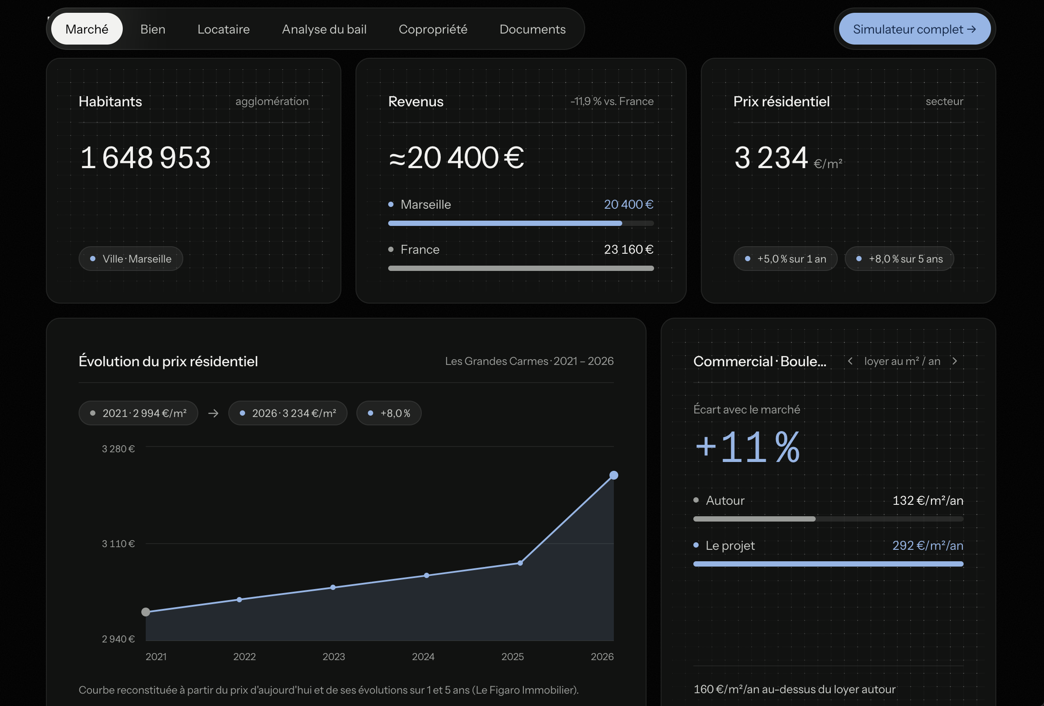Click the 'secteur' label in Prix résidentiel

pos(944,101)
